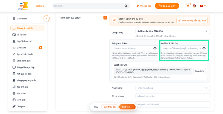Reveal the Webhook API Key value

[x=204, y=48]
